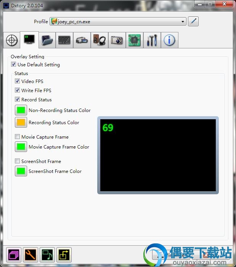
Task: Switch to the keyboard hotkey tab
Action: [x=64, y=40]
